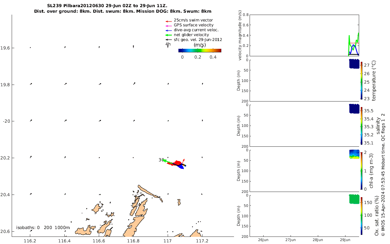Click the 'isobaths: 0 200 1000m' label
The image size is (390, 244).
click(x=43, y=227)
